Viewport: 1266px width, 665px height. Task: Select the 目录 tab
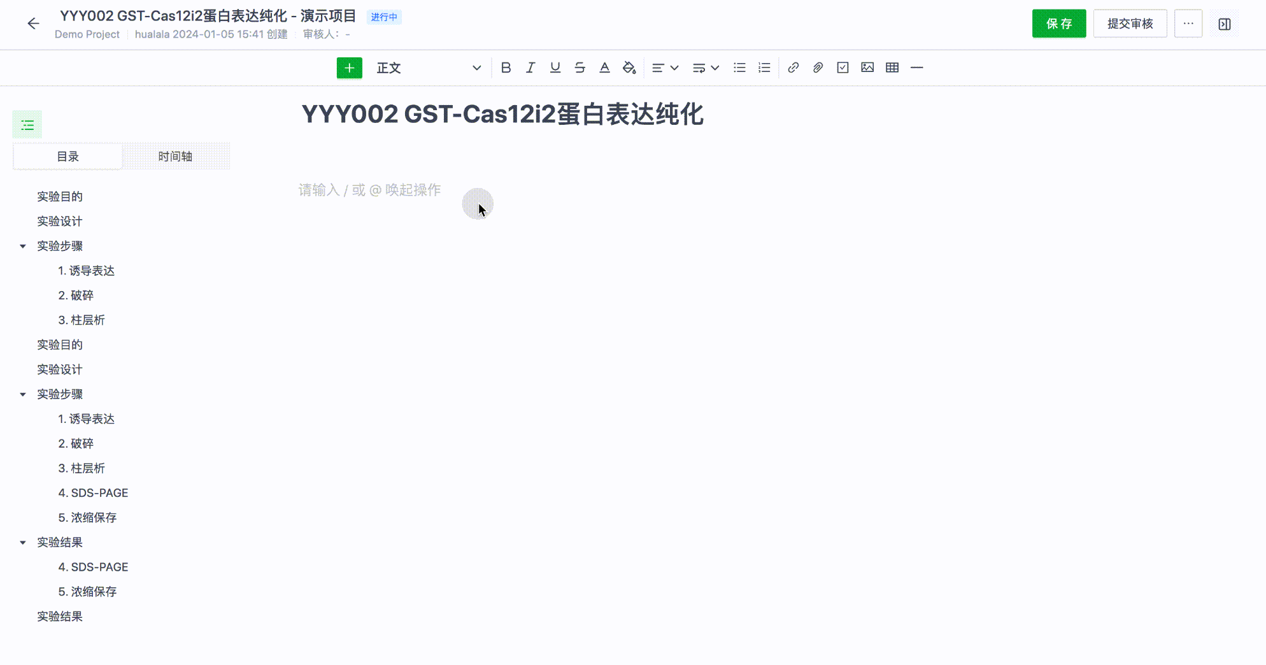[x=68, y=157]
